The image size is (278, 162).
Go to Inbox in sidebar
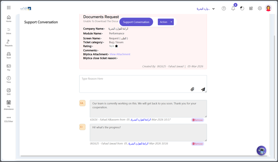9,31
